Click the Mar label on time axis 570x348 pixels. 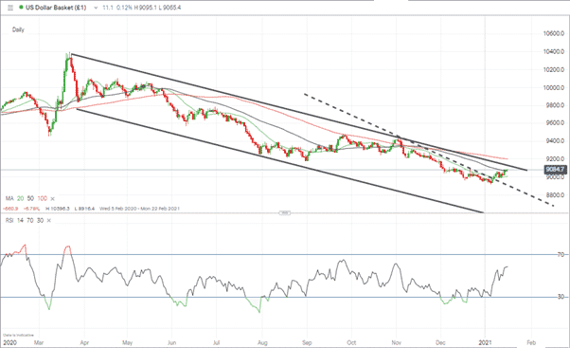click(39, 342)
